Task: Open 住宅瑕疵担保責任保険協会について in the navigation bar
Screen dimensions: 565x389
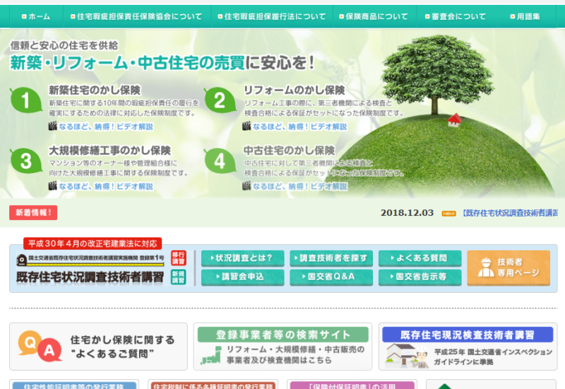Action: click(134, 16)
